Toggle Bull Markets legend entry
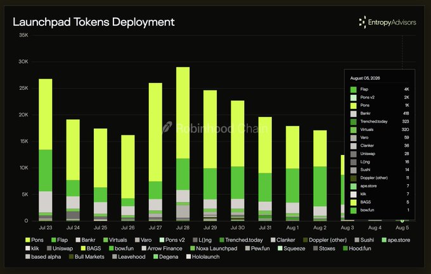The width and height of the screenshot is (431, 274). click(86, 257)
